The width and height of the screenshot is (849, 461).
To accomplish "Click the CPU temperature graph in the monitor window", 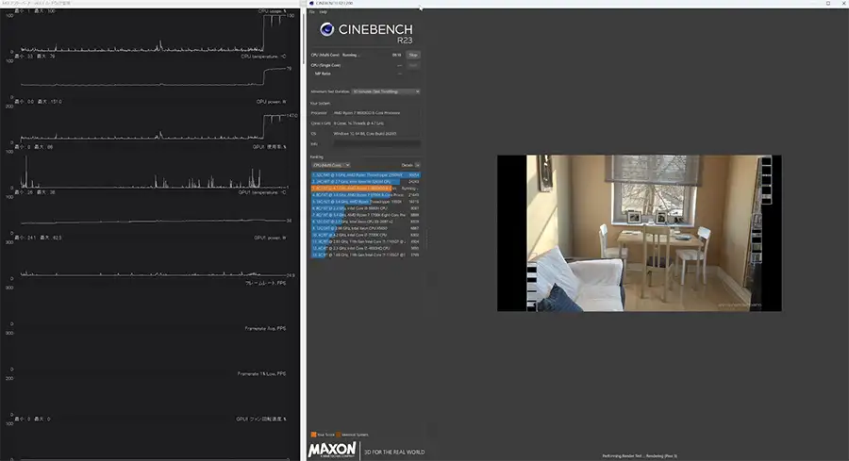I will coord(153,79).
